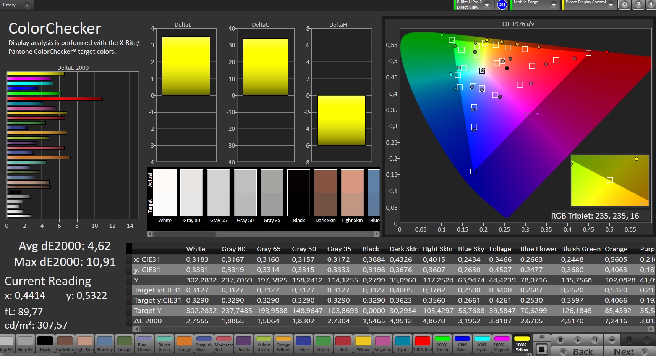Click right arrow of data table scrollbar

[651, 329]
